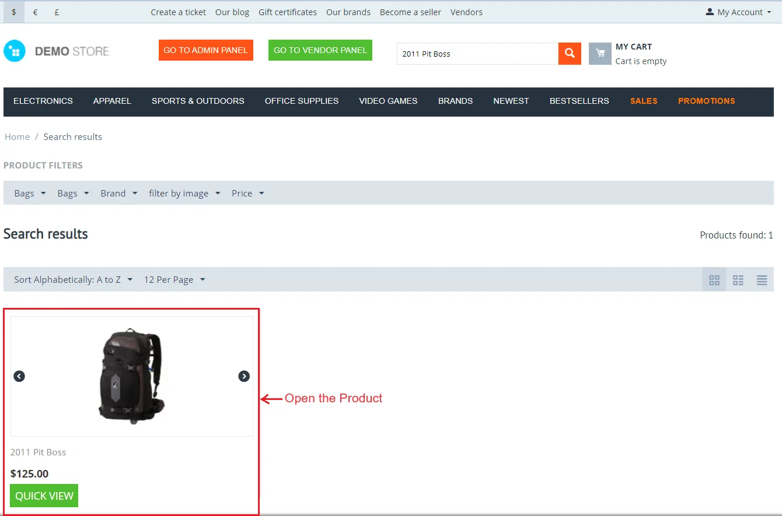Expand the first Bags filter
Viewport: 782px width, 516px height.
tap(30, 193)
